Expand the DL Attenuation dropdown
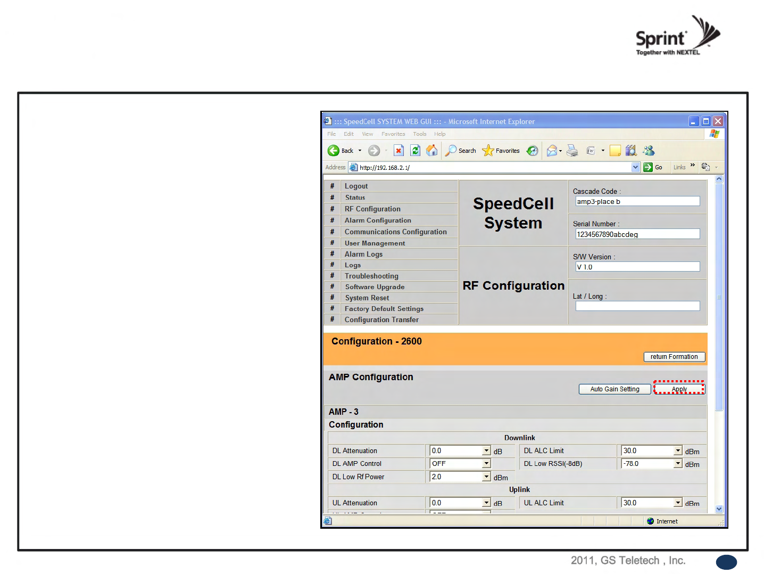This screenshot has width=764, height=574. [x=486, y=451]
